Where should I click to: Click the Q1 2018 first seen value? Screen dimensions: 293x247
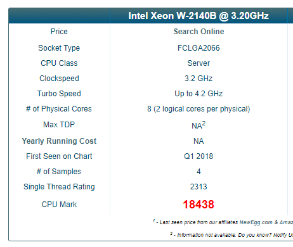(199, 156)
